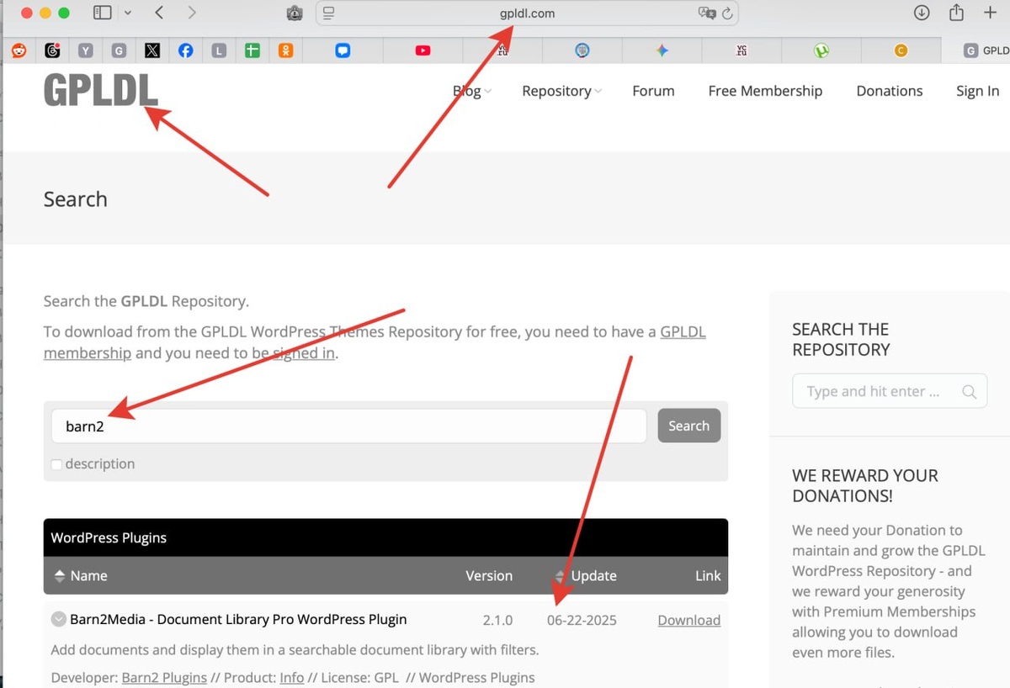Click version number 2.1.0
Screen dimensions: 1010x688
tap(497, 621)
